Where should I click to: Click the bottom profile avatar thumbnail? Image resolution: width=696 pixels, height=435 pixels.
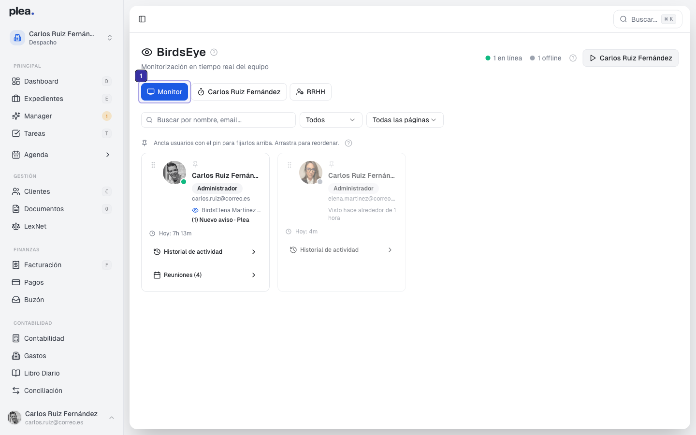(14, 418)
